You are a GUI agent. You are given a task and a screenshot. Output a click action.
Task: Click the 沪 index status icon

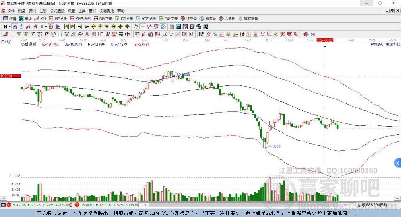tap(9, 205)
